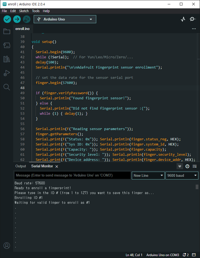Open the editor tab three-dots menu
The image size is (200, 258).
click(x=194, y=29)
